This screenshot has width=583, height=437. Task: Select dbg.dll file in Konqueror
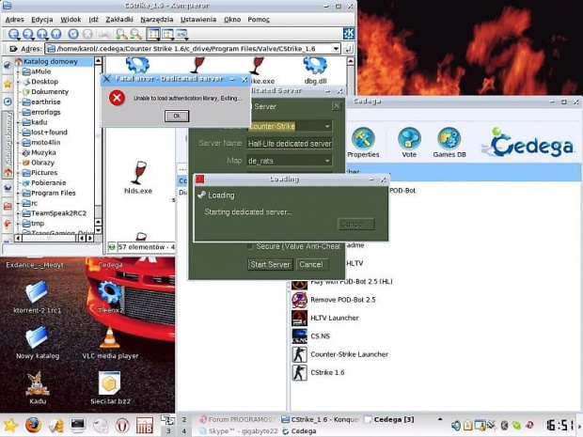(315, 70)
